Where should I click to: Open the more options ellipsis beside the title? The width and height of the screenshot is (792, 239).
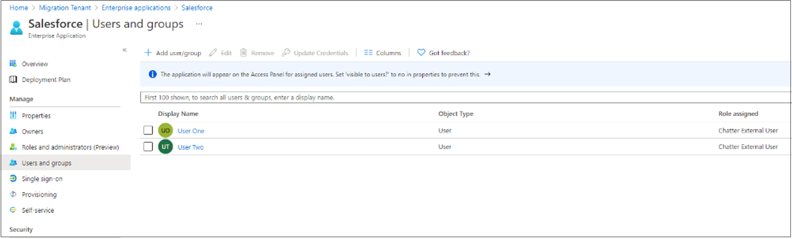point(199,24)
